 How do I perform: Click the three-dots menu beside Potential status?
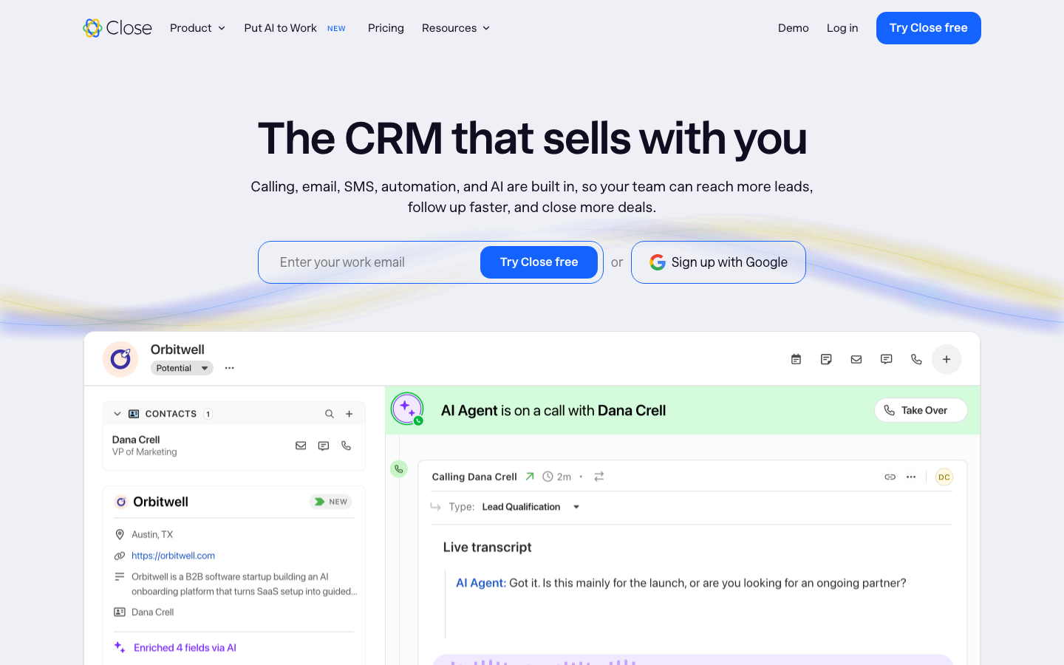230,368
